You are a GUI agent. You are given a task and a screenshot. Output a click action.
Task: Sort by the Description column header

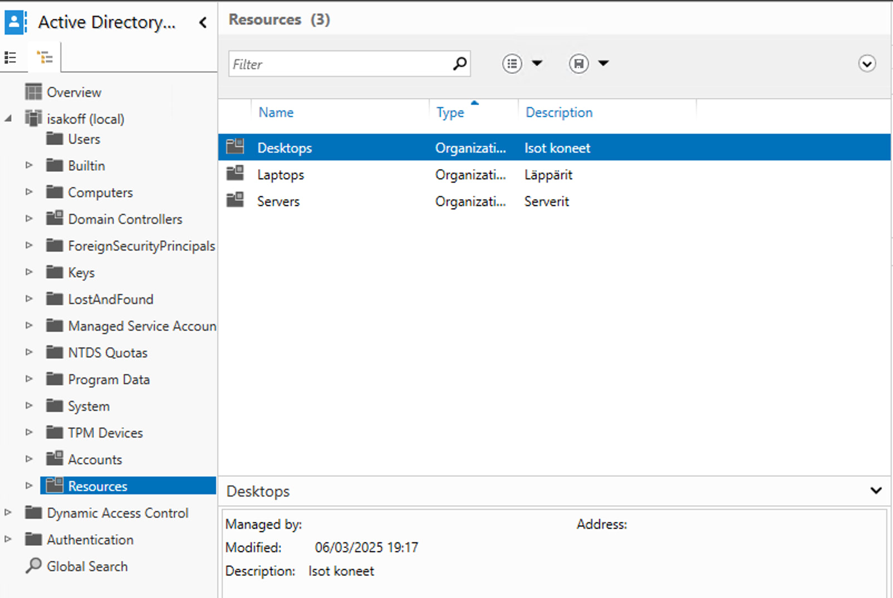tap(559, 112)
